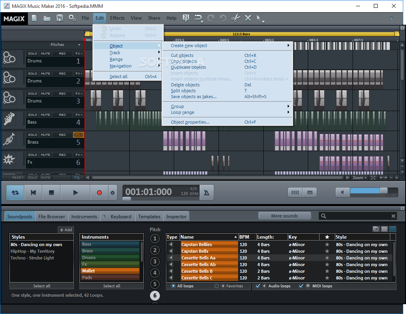Choose Split objects from Object submenu

227,91
